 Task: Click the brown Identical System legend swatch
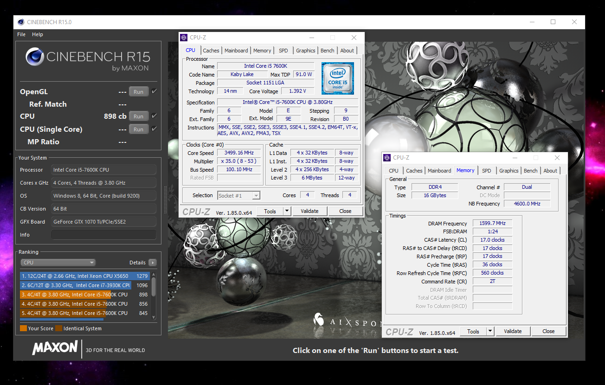[x=59, y=328]
